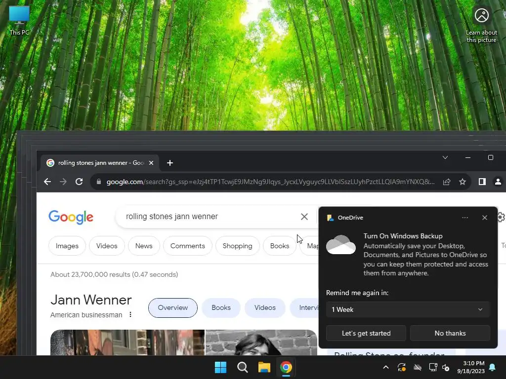Open Chrome profile avatar
This screenshot has width=506, height=379.
pos(498,182)
